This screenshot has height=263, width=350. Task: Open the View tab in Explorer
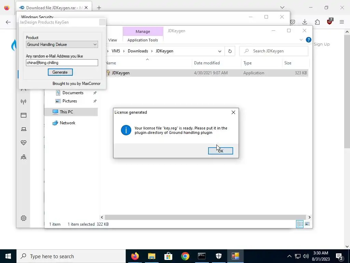112,40
